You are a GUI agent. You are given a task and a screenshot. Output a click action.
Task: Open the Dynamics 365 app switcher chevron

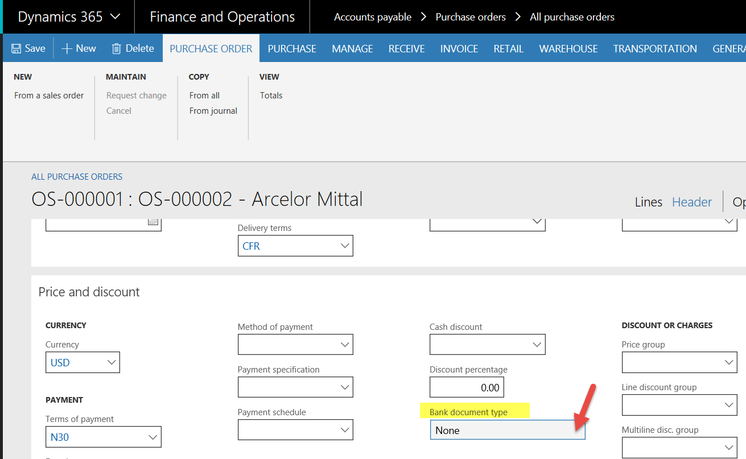(115, 16)
